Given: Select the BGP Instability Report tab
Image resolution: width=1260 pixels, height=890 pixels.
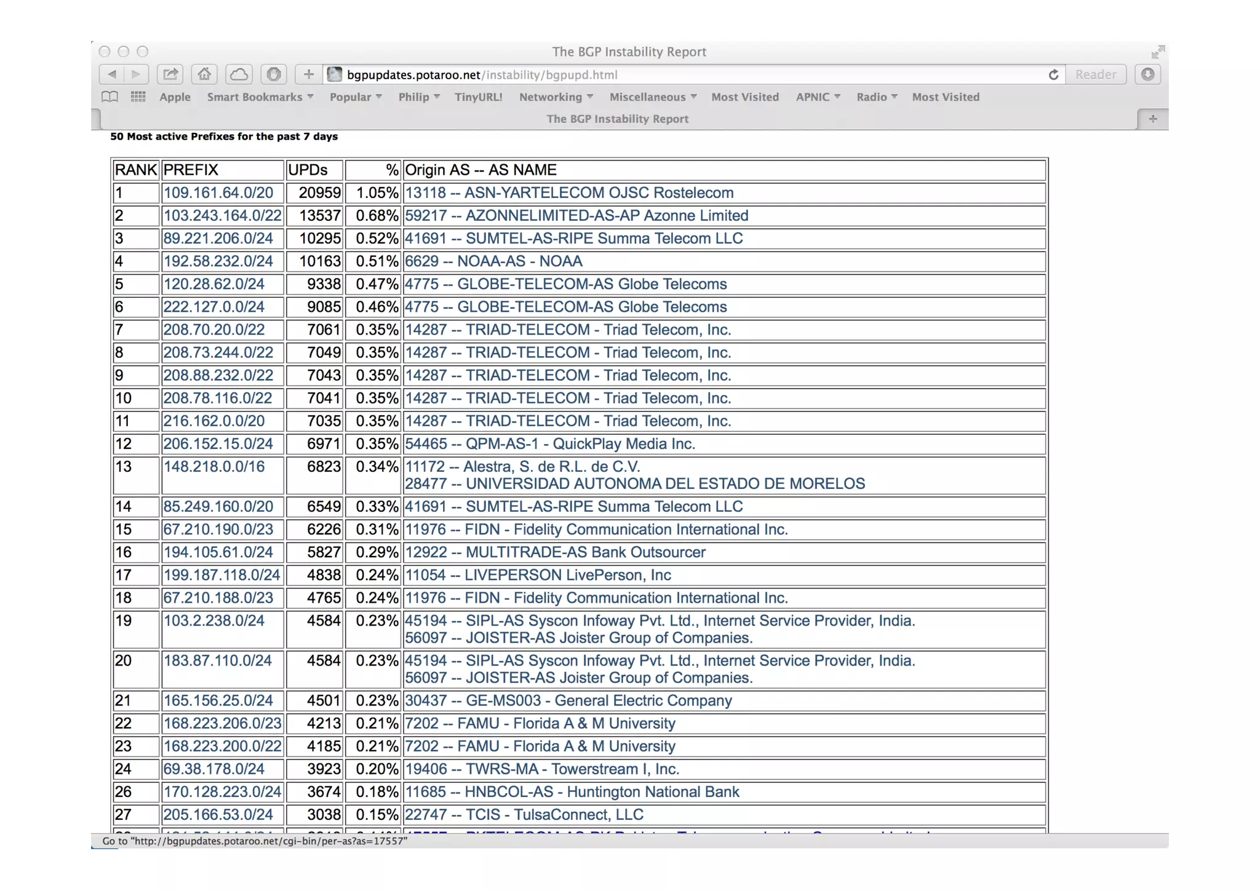Looking at the screenshot, I should point(617,119).
